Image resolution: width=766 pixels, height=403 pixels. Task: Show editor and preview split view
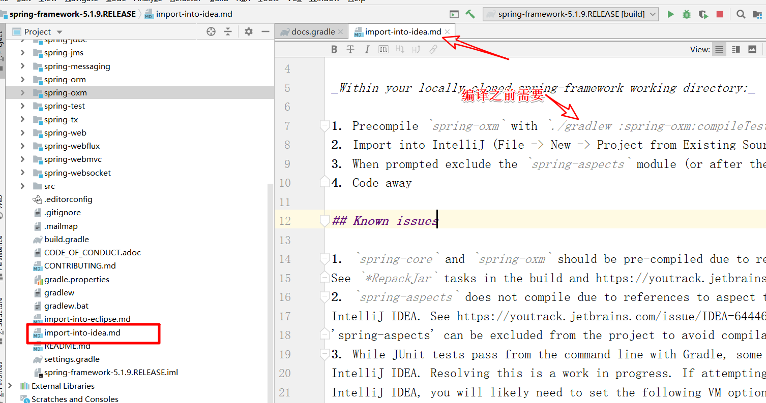point(735,49)
